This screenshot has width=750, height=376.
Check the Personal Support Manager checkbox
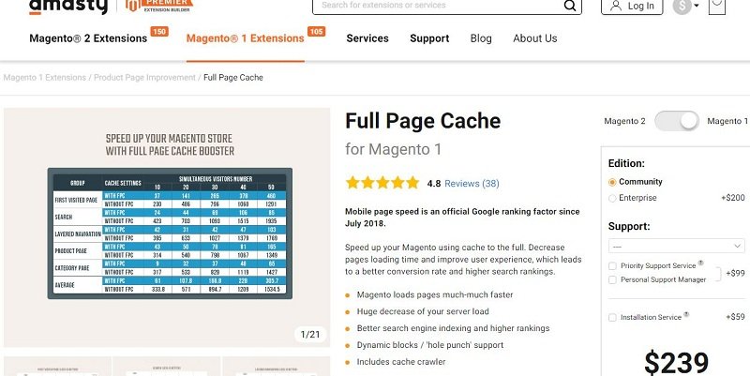612,279
